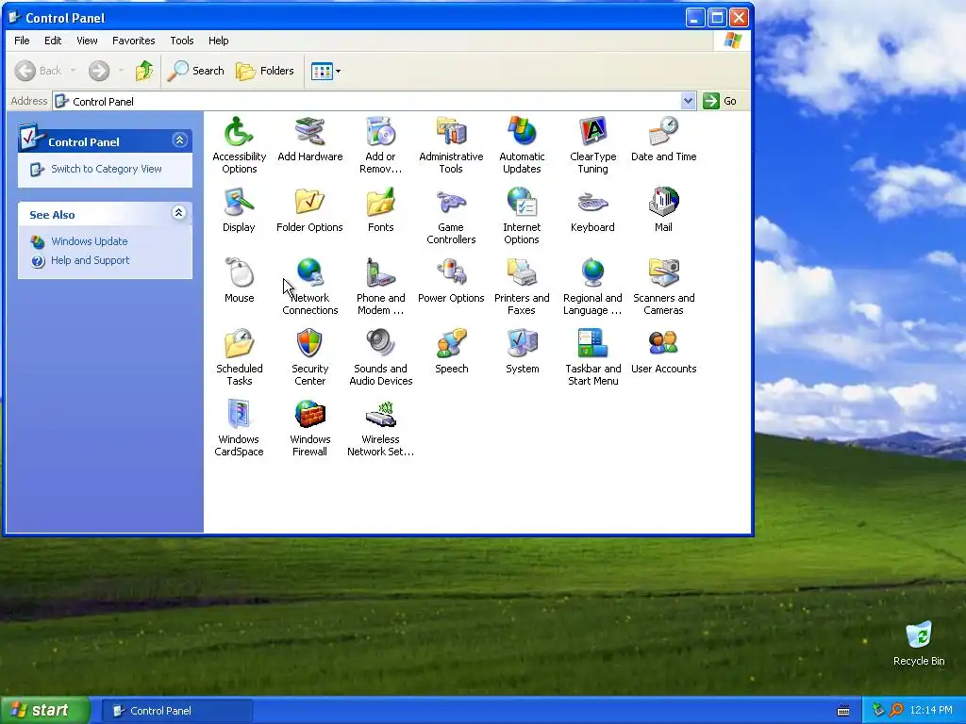Open the Help and Support link
Image resolution: width=966 pixels, height=724 pixels.
point(90,260)
